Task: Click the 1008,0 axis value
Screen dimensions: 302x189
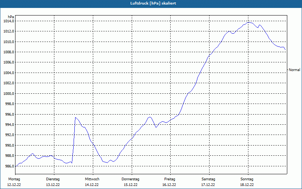Action: click(9, 52)
